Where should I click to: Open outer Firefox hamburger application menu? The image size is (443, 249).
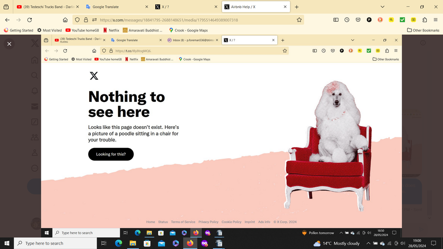pyautogui.click(x=435, y=20)
